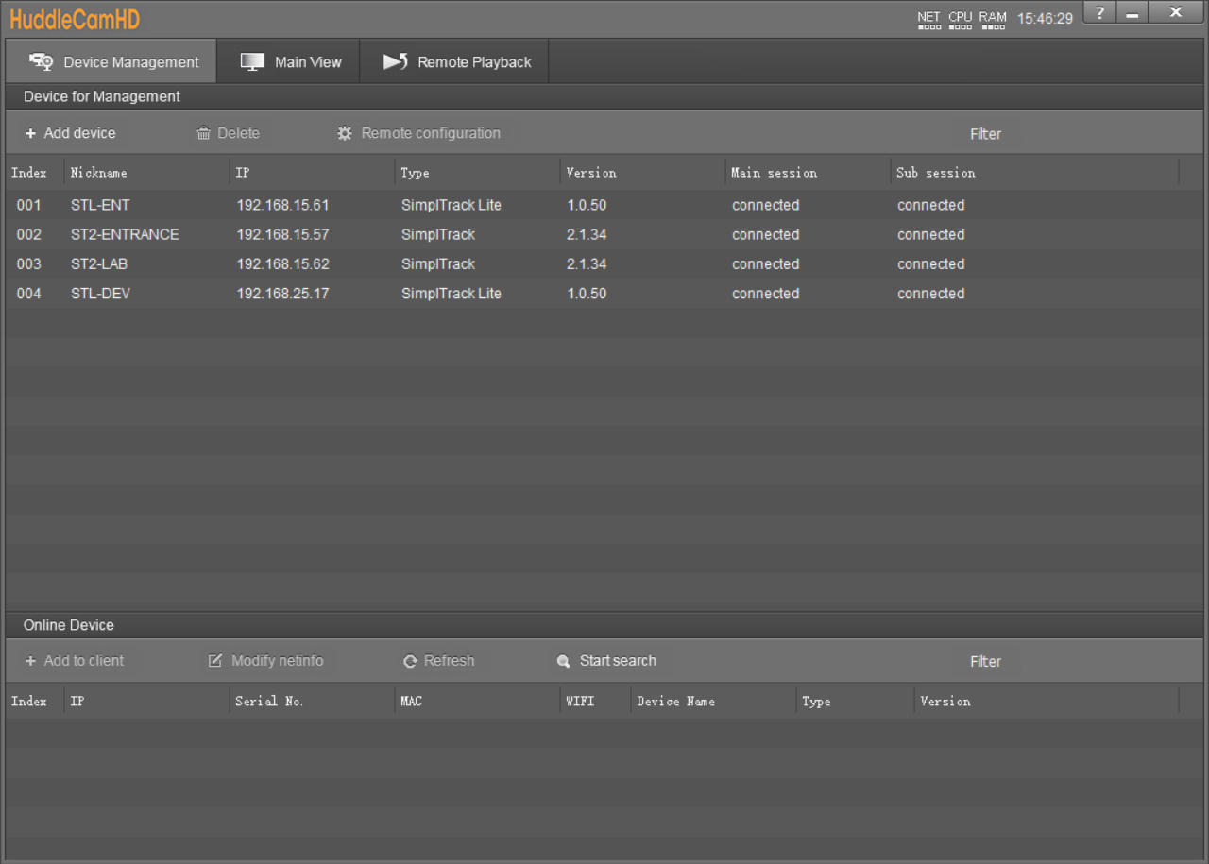Click the Delete button label
The width and height of the screenshot is (1209, 864).
point(238,133)
